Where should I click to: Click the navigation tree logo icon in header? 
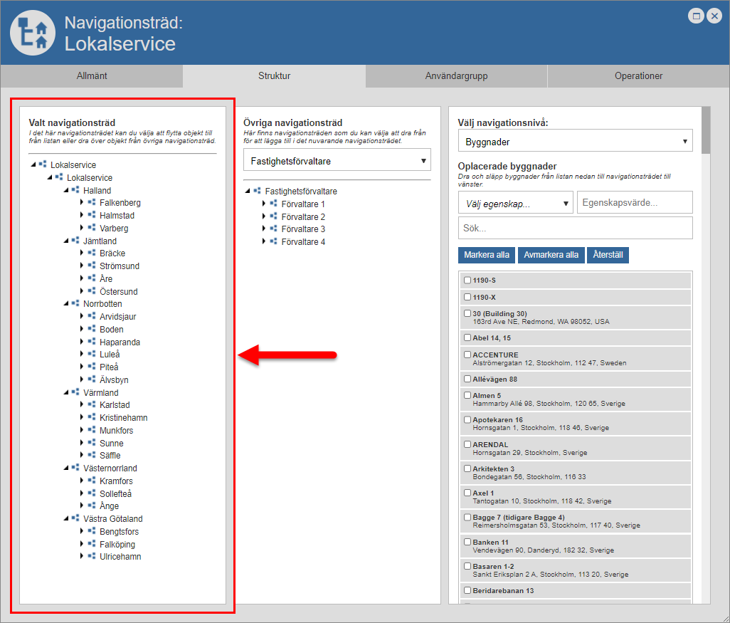[x=33, y=33]
